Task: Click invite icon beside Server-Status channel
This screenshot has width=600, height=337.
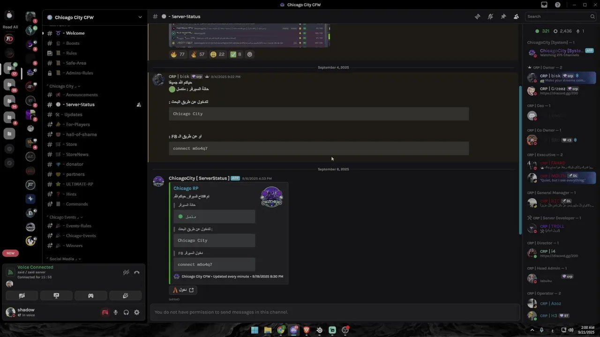Action: click(x=139, y=105)
